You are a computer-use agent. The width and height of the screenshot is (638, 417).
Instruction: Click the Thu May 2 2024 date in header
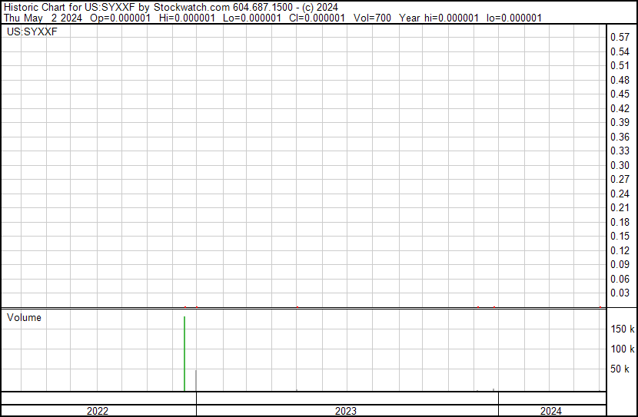tap(43, 18)
